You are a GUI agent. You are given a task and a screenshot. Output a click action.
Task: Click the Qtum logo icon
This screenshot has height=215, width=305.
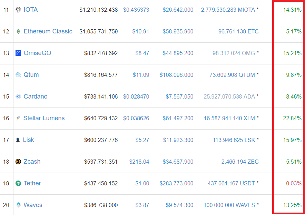point(18,75)
